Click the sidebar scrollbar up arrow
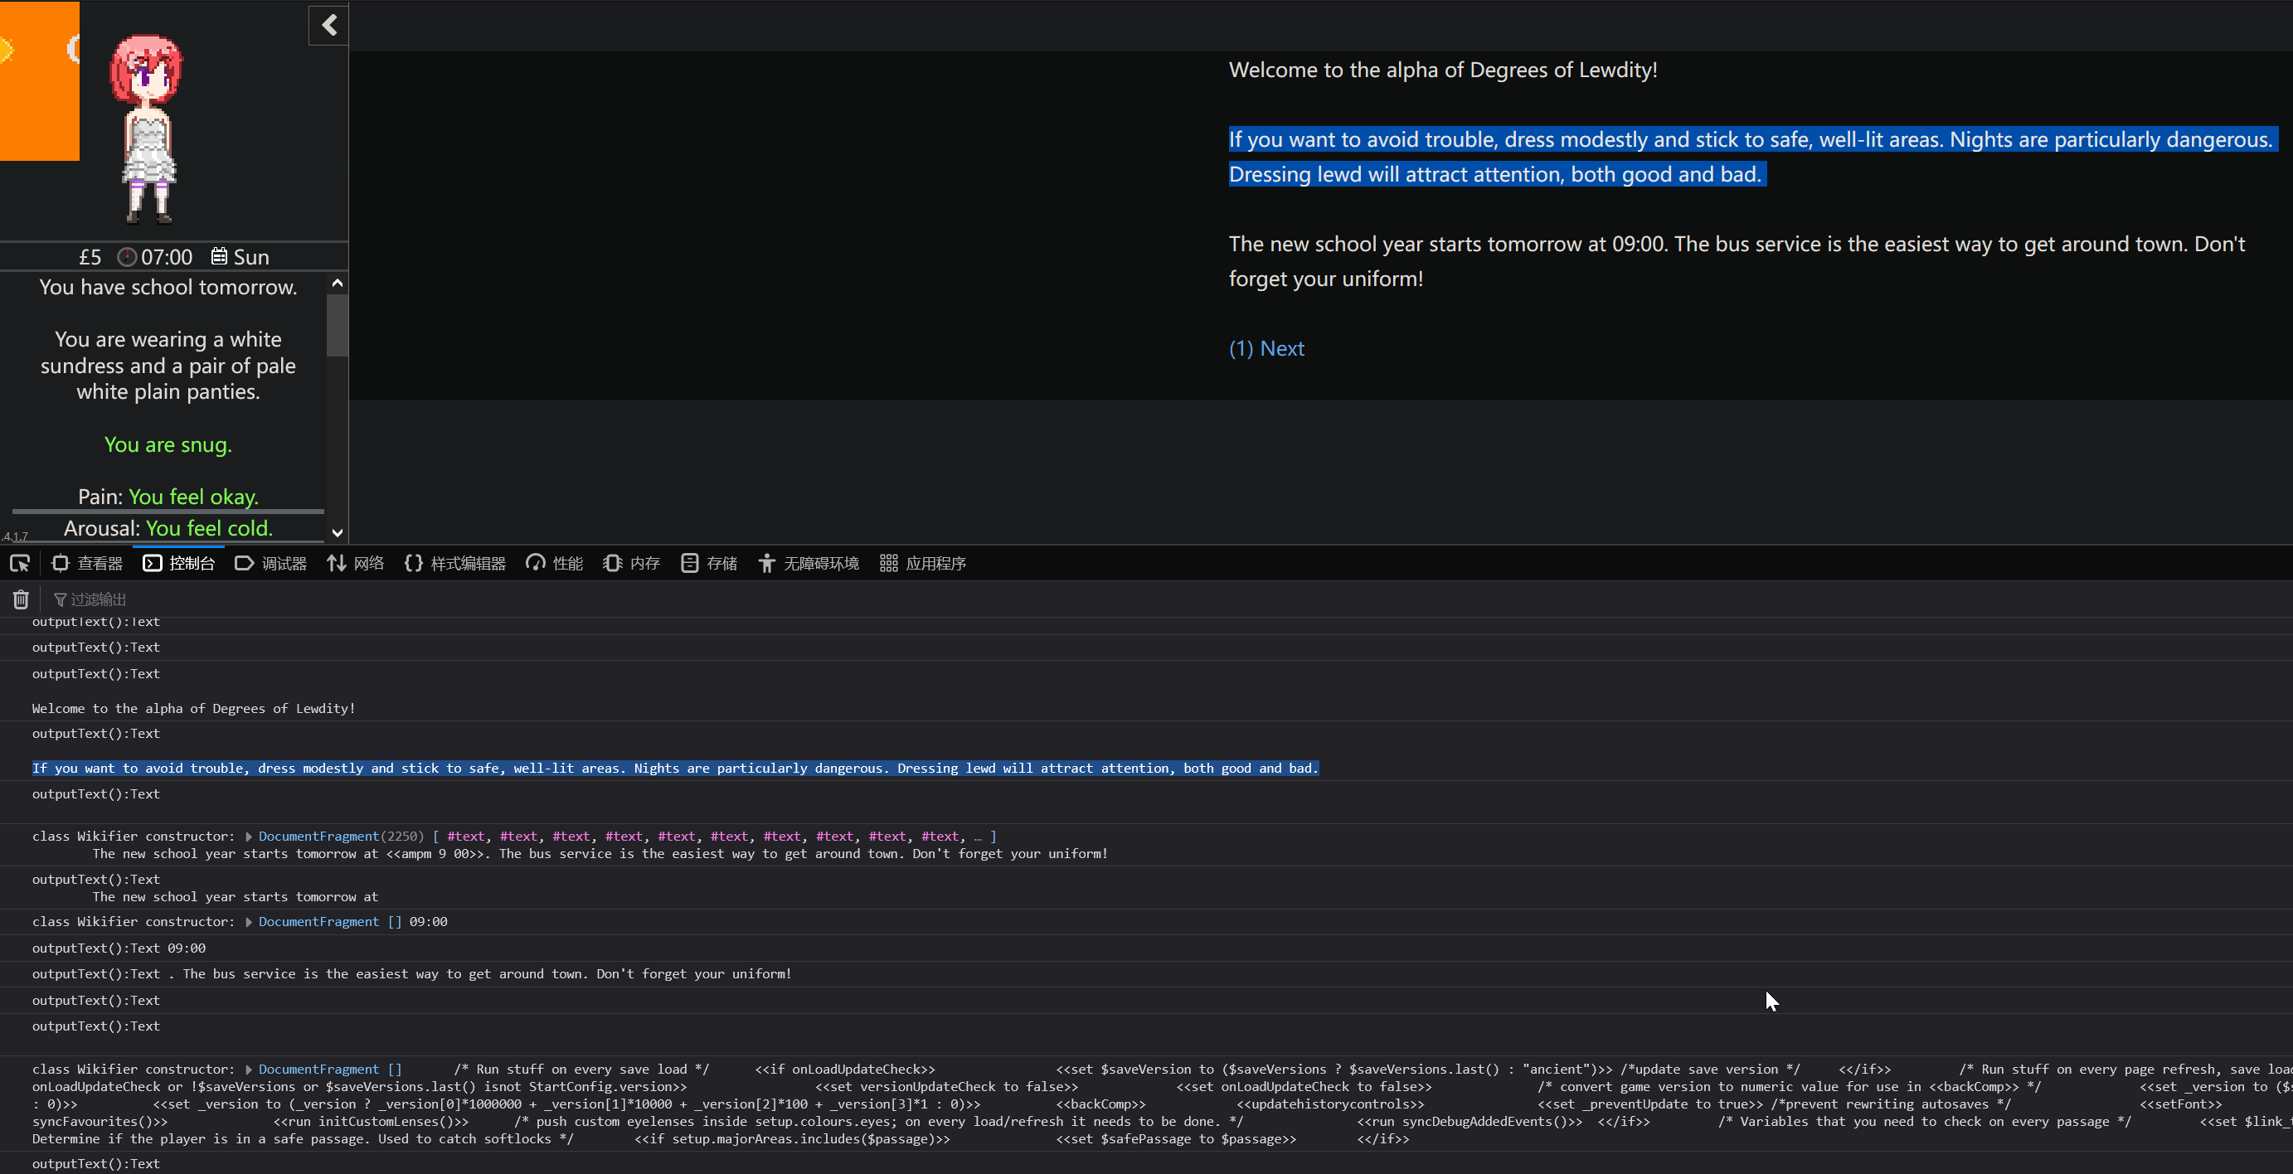The image size is (2293, 1174). pos(338,283)
